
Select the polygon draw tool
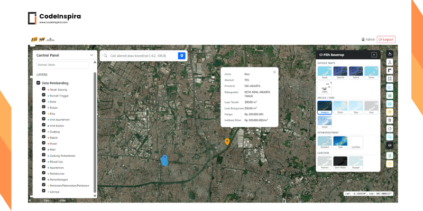coord(390,129)
